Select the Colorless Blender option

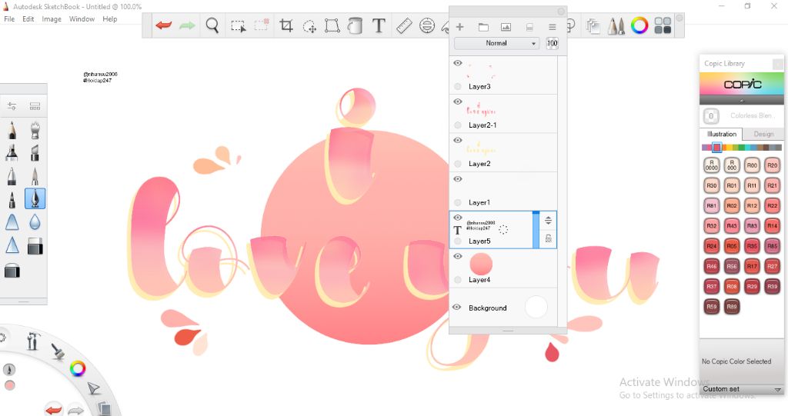click(x=741, y=116)
